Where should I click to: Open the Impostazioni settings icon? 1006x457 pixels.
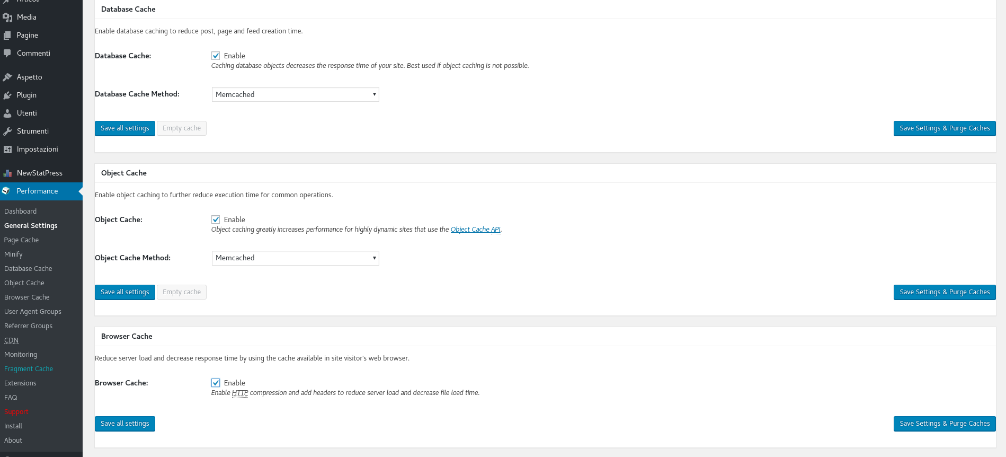point(7,150)
